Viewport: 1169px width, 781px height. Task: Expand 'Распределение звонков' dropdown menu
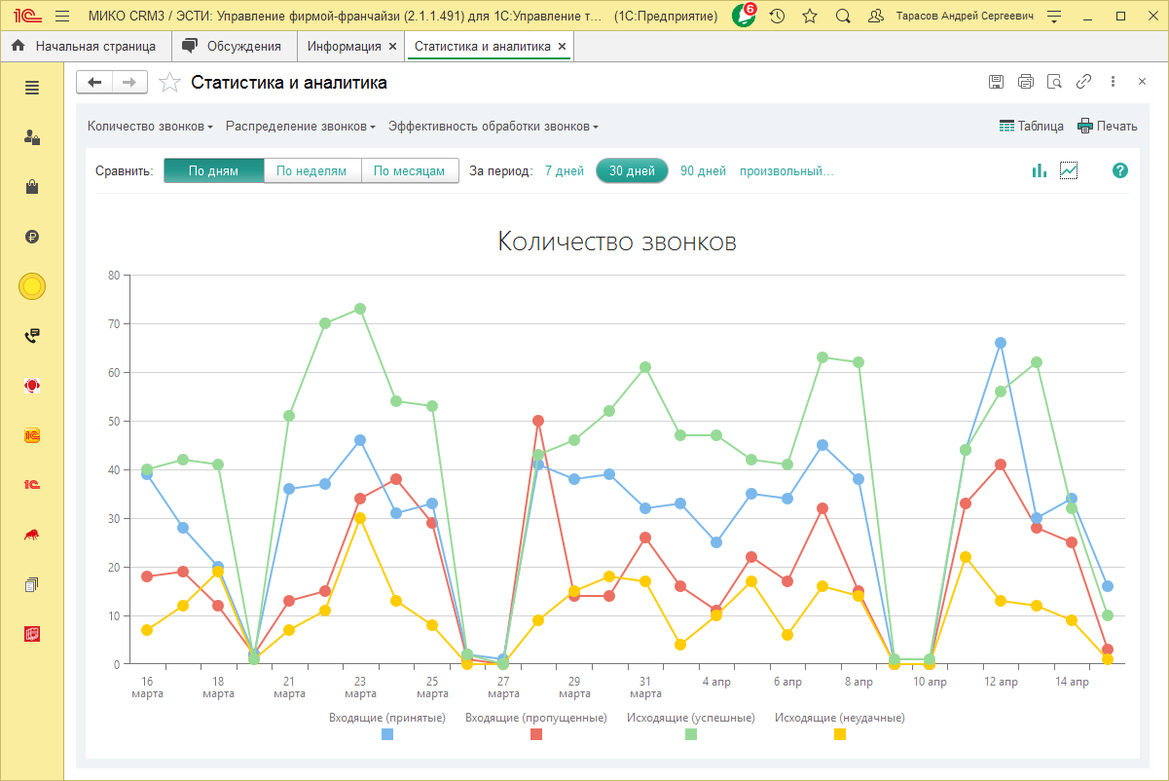click(300, 127)
